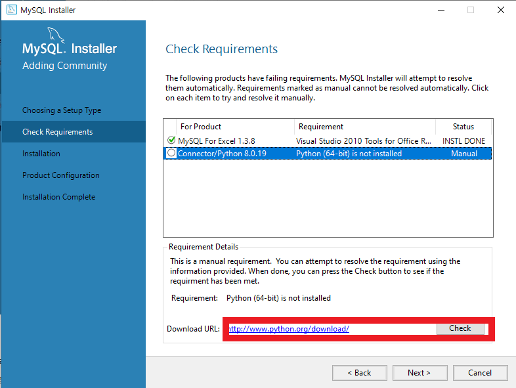
Task: Click the Next button
Action: (419, 373)
